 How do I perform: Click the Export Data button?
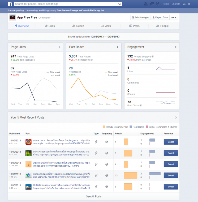coord(160,18)
